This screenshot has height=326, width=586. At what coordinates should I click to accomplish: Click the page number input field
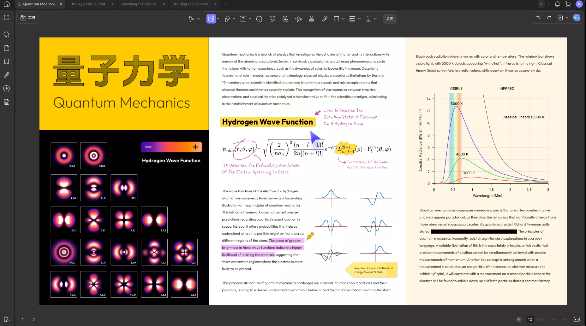(x=530, y=319)
